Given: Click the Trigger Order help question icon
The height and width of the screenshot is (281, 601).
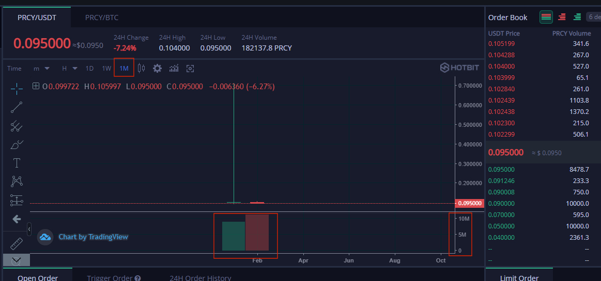Looking at the screenshot, I should point(137,278).
